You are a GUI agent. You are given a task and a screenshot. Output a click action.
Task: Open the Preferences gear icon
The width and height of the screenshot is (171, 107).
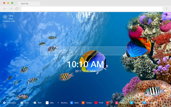coord(4,103)
